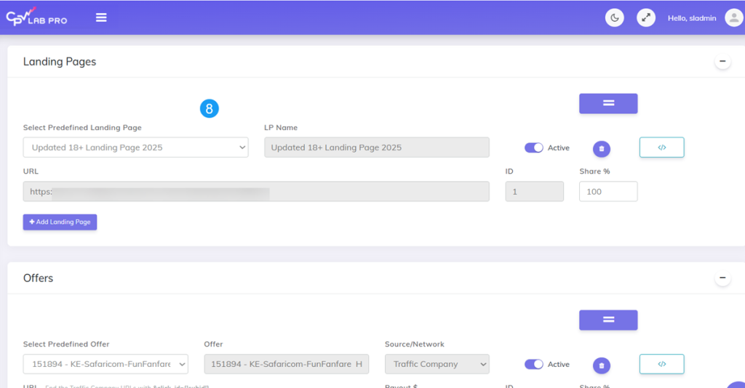Click the Offers heading
Viewport: 745px width, 388px height.
pyautogui.click(x=38, y=278)
